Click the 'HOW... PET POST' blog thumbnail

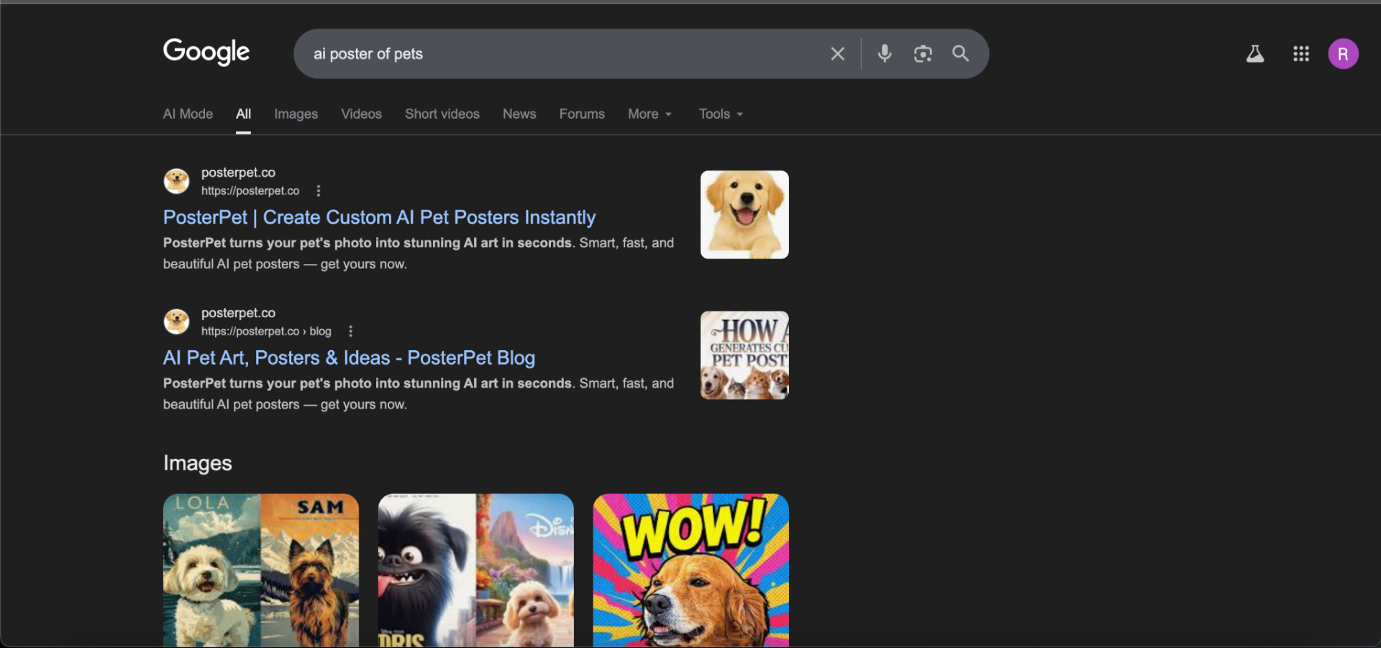[744, 355]
